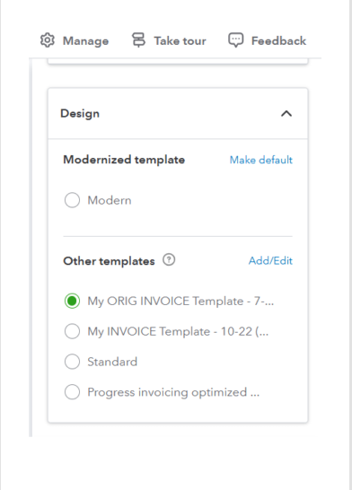
Task: Click the My ORIG INVOICE Template label
Action: [180, 302]
